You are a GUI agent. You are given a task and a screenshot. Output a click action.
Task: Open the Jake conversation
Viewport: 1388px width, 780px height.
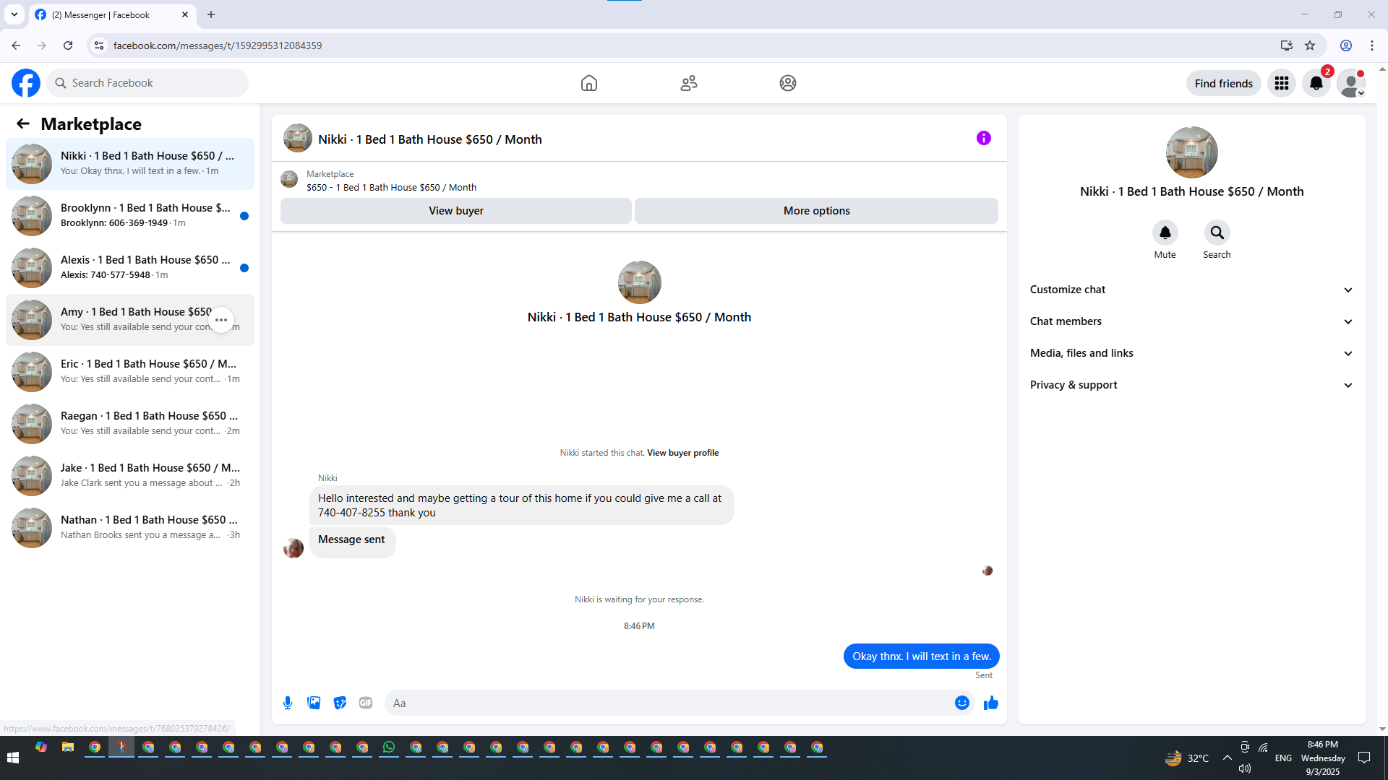[130, 476]
